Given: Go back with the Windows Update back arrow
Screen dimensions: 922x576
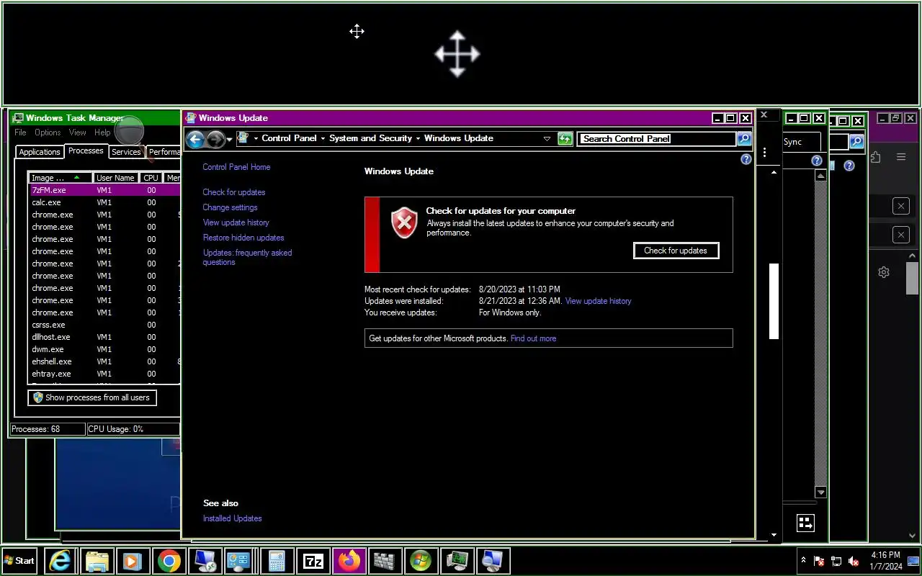Looking at the screenshot, I should pos(195,139).
